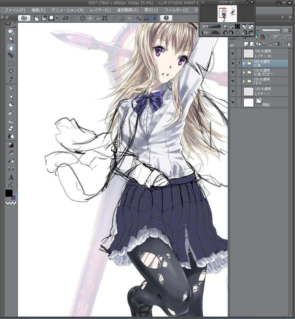Click the Clear (dotted circle) toolbar icon
Image resolution: width=295 pixels, height=319 pixels.
[82, 18]
